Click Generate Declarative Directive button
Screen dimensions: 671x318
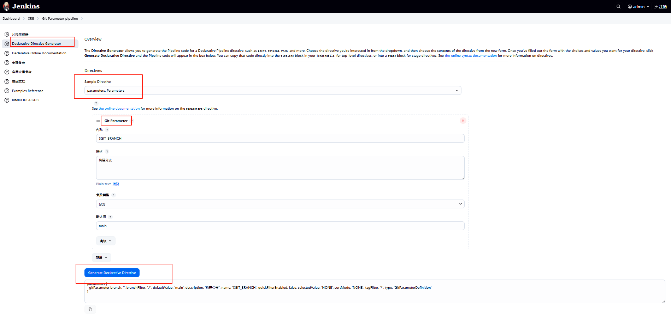point(112,273)
